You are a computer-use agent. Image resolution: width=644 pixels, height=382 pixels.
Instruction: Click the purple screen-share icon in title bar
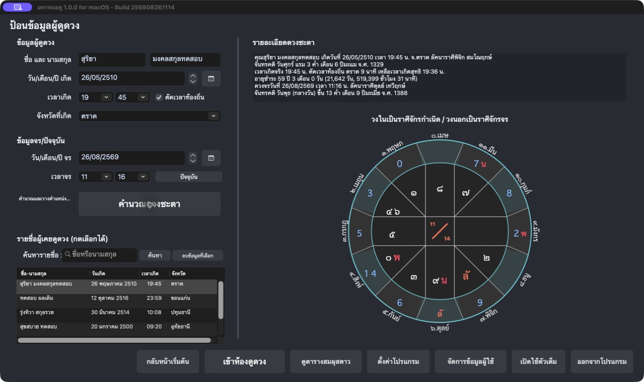[x=18, y=7]
